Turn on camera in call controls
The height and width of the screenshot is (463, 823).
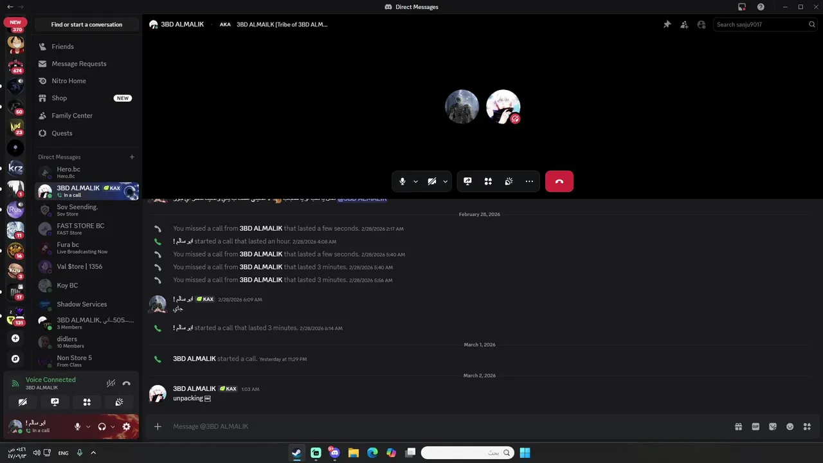[x=432, y=181]
